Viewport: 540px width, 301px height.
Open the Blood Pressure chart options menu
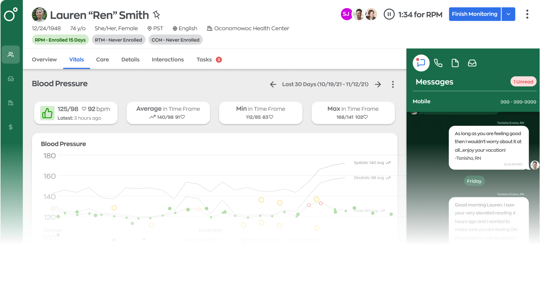(x=393, y=84)
